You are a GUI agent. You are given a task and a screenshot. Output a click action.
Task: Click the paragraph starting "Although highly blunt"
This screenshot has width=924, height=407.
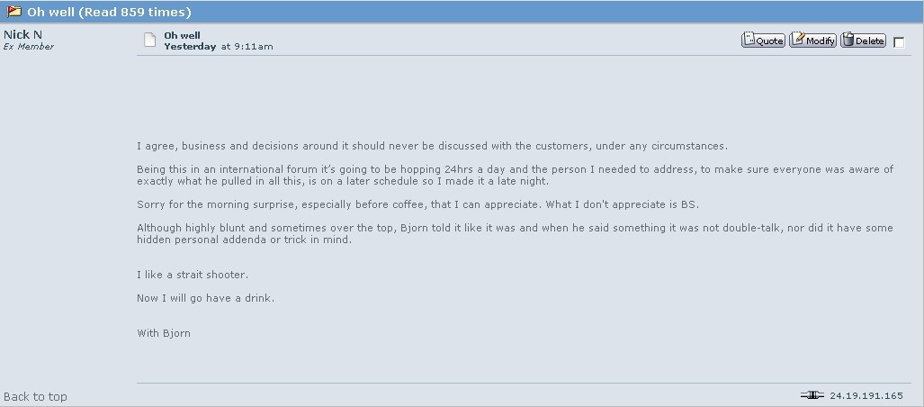pyautogui.click(x=515, y=234)
